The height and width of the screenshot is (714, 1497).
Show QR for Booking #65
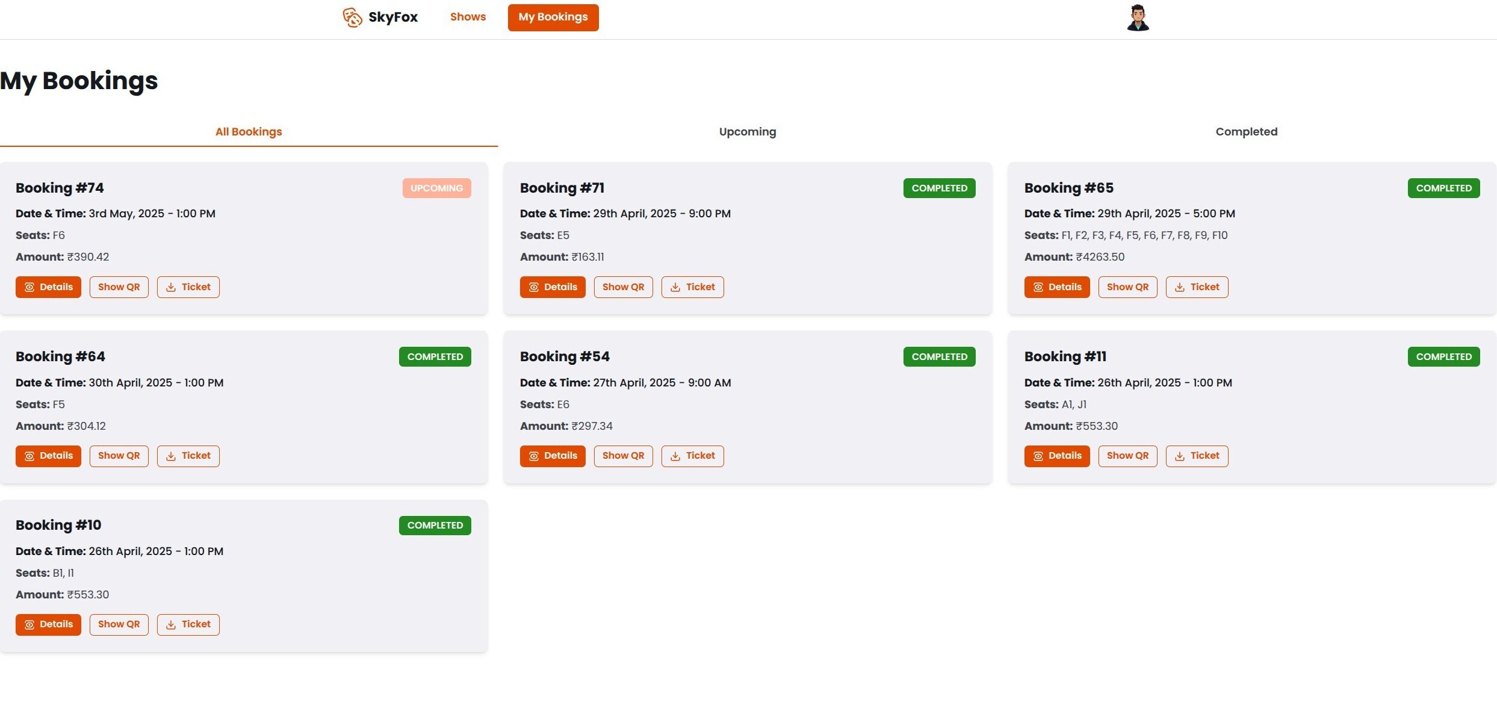click(x=1128, y=287)
